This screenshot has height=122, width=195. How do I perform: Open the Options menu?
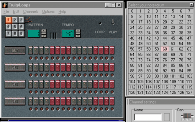48,11
